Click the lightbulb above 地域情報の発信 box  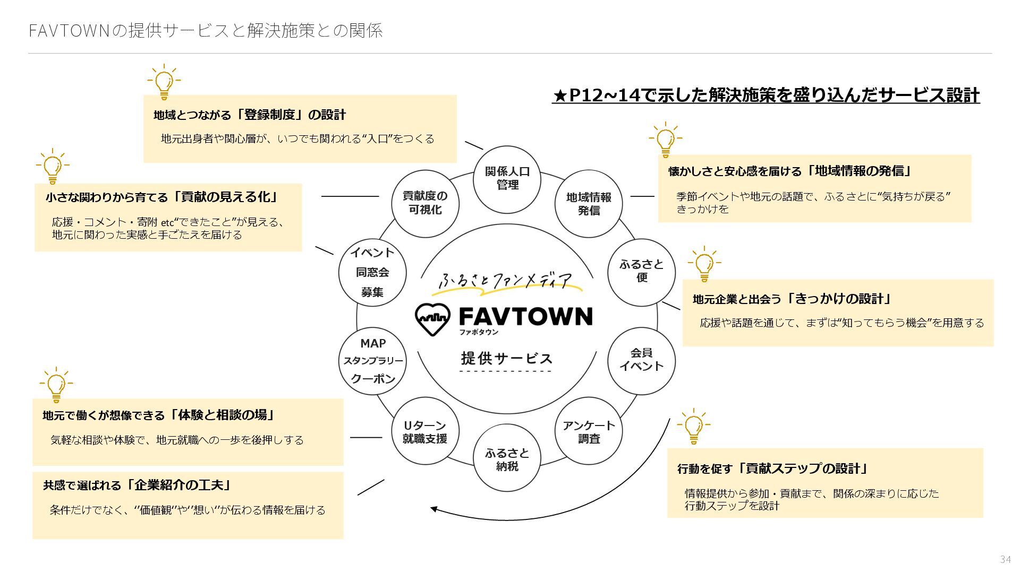665,140
